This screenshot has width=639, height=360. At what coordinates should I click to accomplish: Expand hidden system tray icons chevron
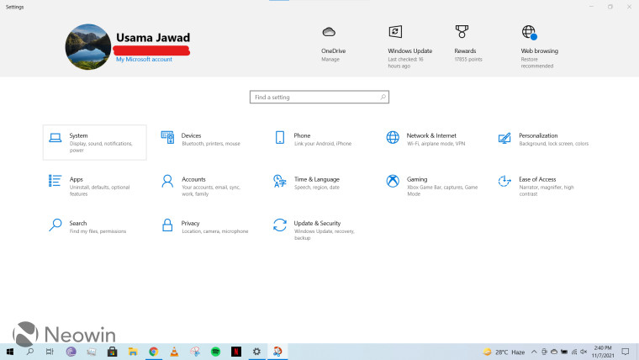point(534,352)
